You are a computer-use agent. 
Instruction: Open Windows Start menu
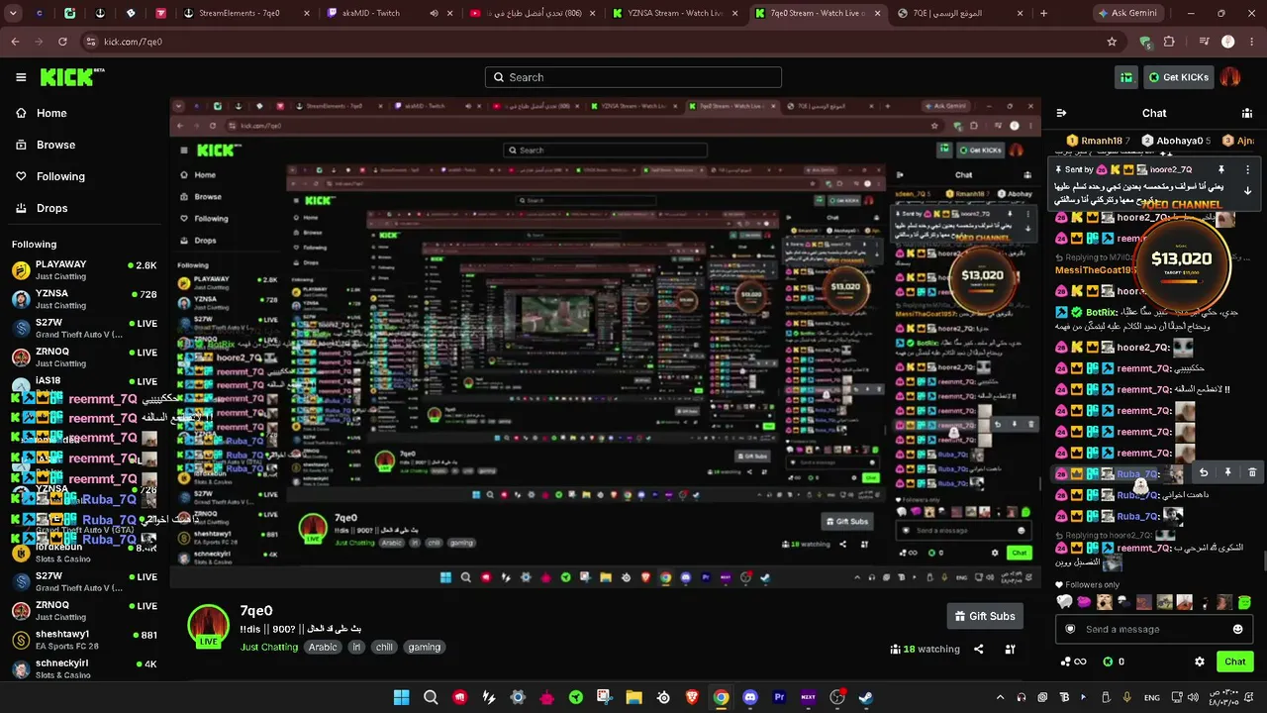click(401, 697)
